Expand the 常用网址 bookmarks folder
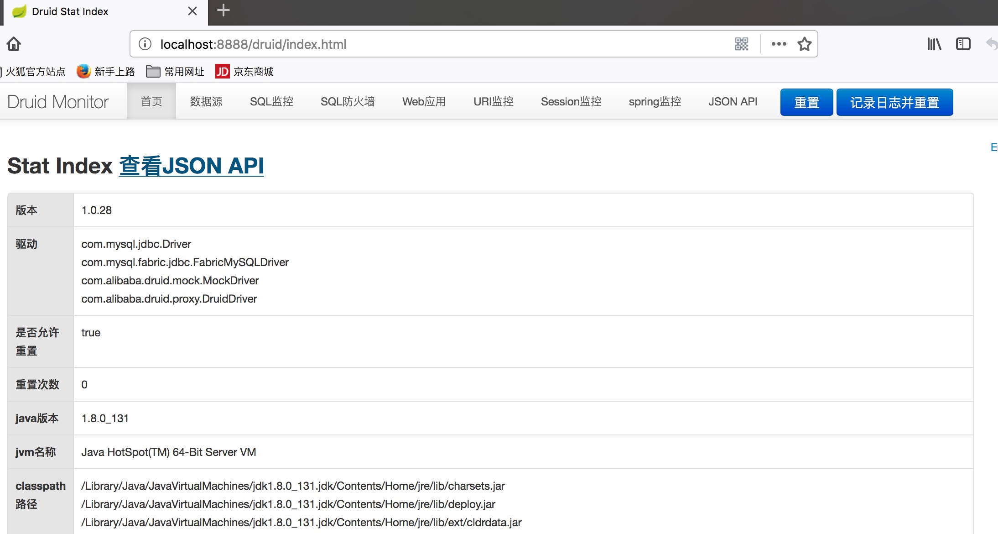Viewport: 998px width, 534px height. point(175,72)
